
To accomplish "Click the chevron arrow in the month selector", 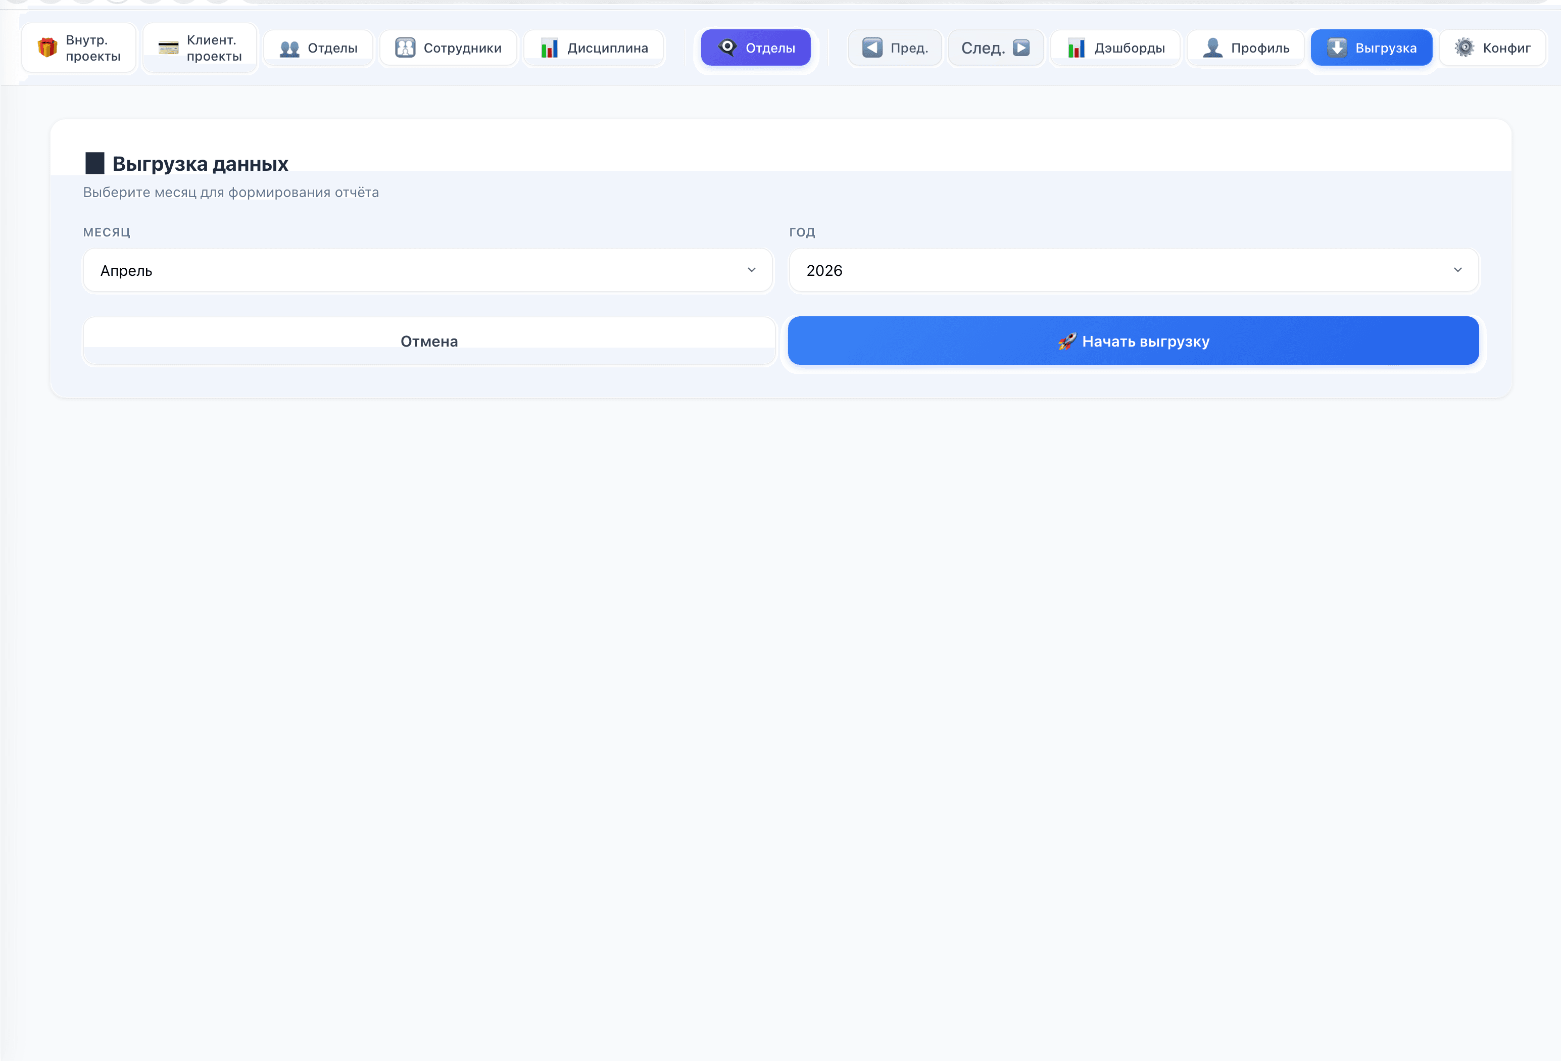I will tap(752, 270).
